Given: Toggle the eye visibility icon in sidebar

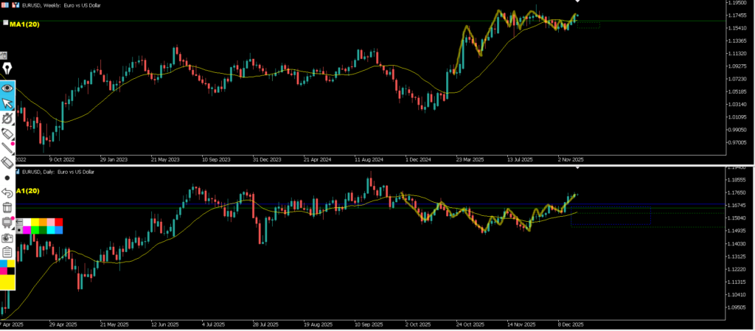Looking at the screenshot, I should pos(7,87).
